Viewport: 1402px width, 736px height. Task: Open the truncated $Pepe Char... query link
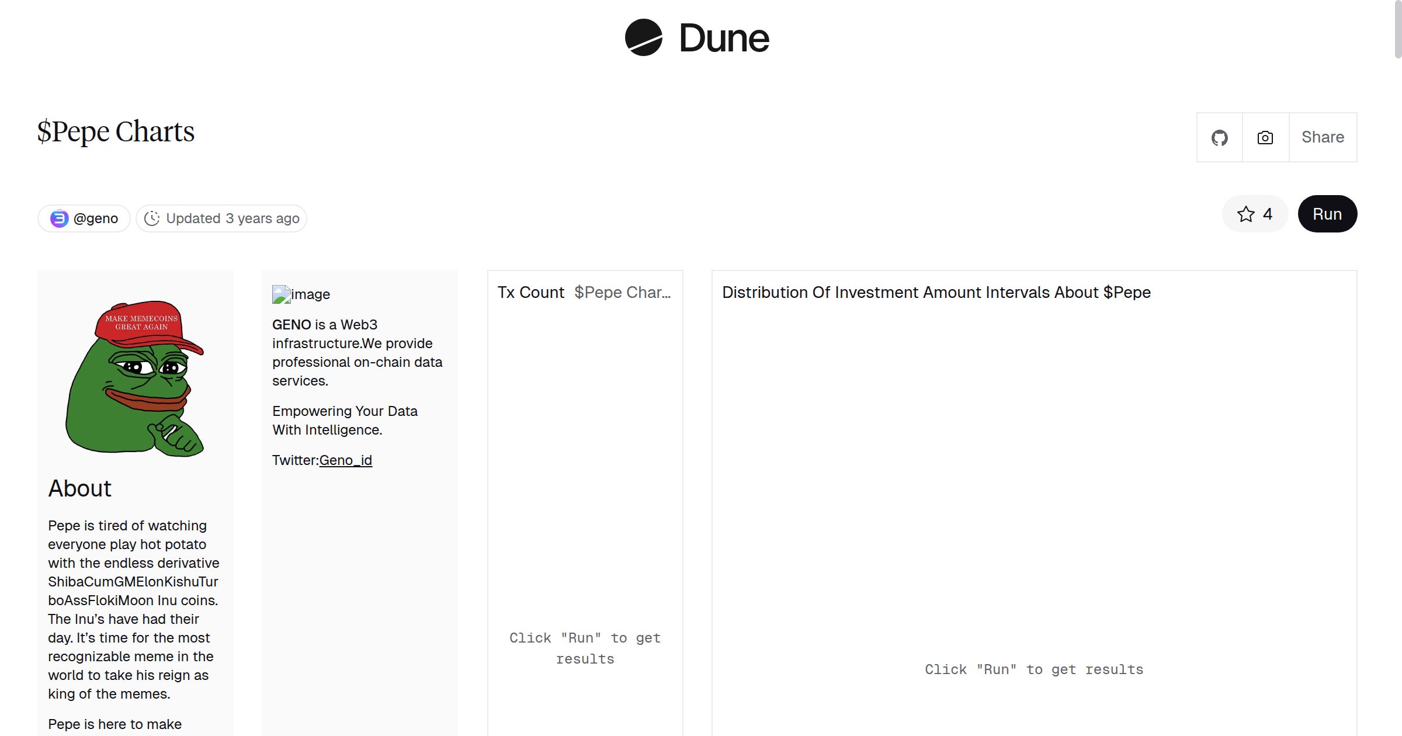point(622,293)
